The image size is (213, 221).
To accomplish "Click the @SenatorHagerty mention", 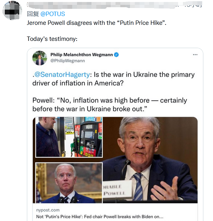I will (62, 75).
